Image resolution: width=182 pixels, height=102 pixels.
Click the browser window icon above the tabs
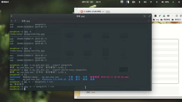pyautogui.click(x=76, y=9)
